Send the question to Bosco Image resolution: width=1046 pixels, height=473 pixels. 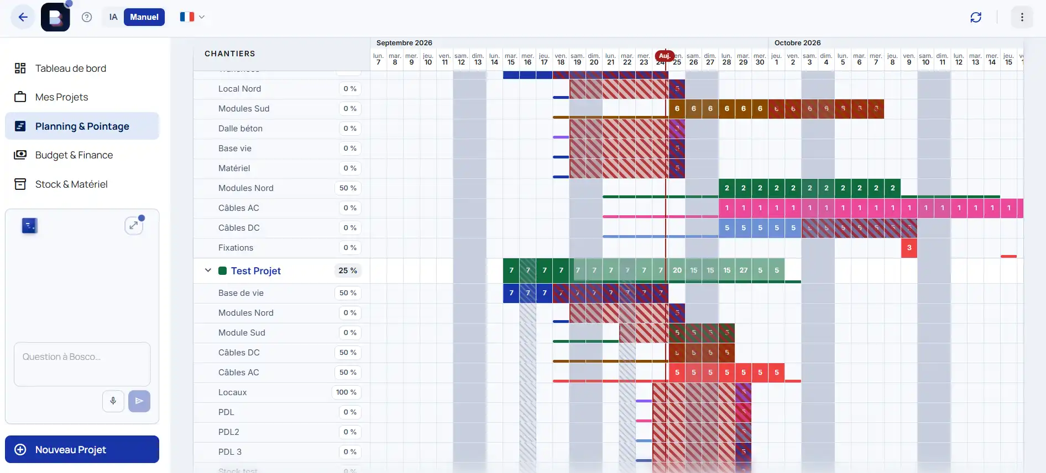[x=139, y=401]
